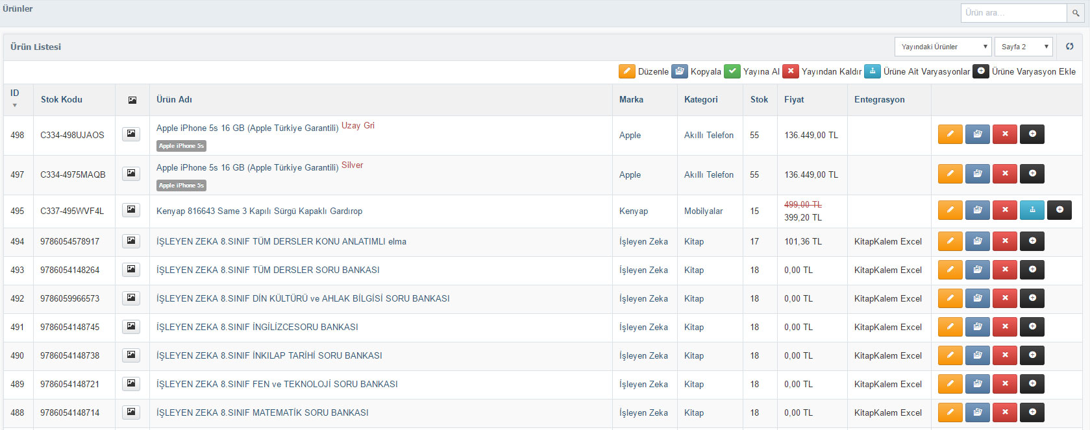Open Apple iPhone 5s Uzay Gri product link

click(x=247, y=128)
